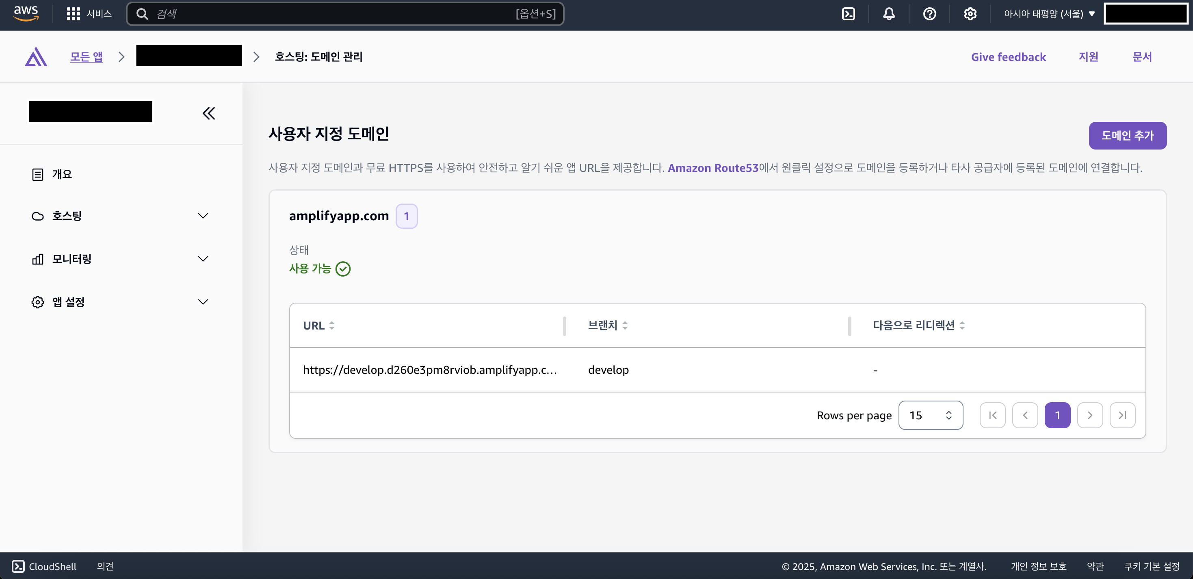The height and width of the screenshot is (579, 1193).
Task: Open the services grid menu icon
Action: [x=73, y=14]
